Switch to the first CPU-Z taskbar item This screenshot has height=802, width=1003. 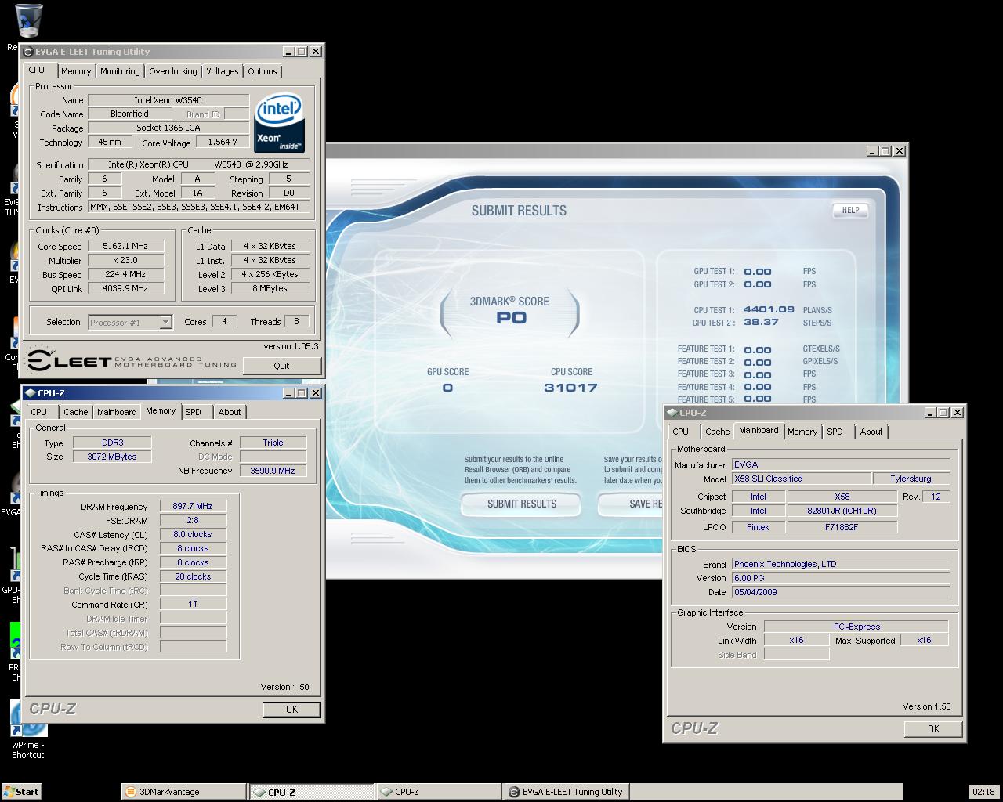point(312,792)
